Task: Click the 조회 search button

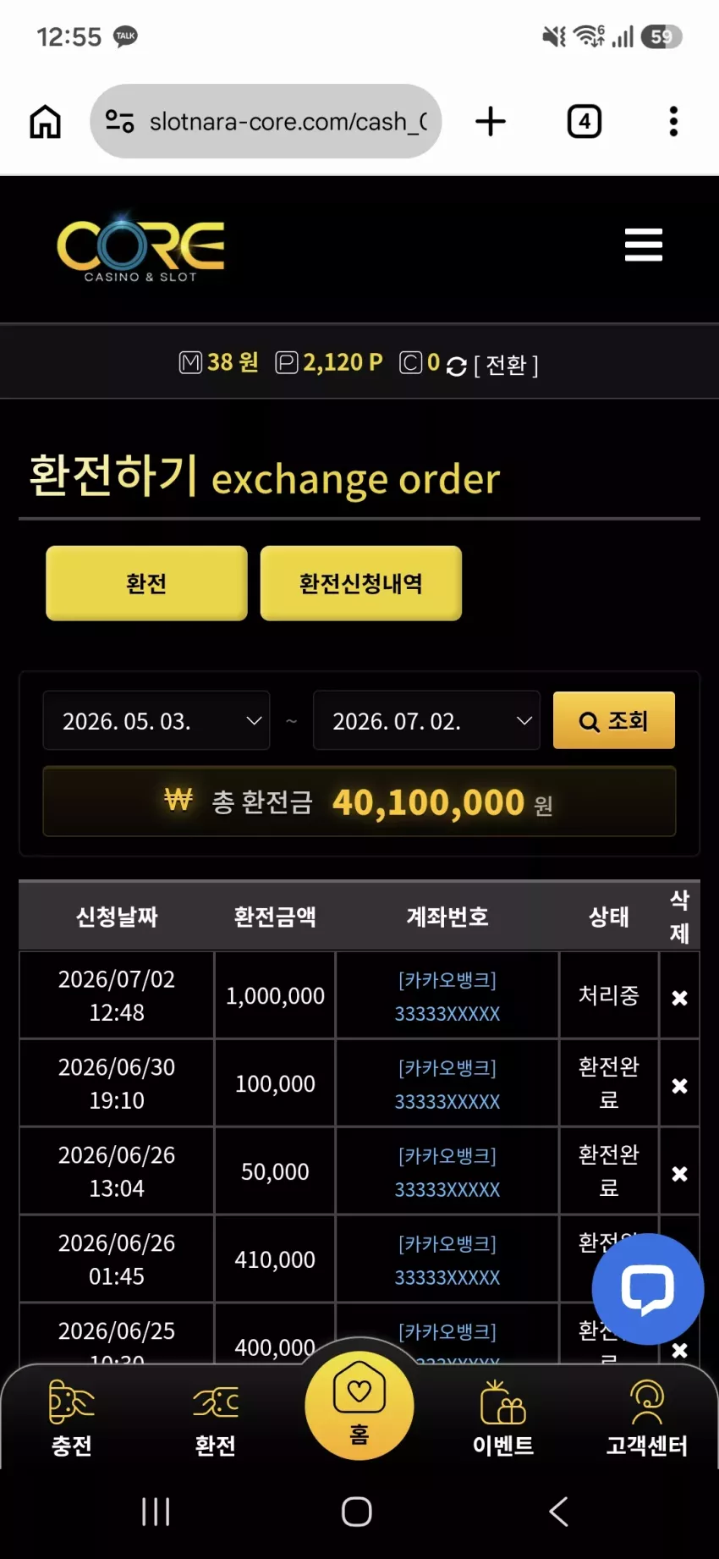Action: point(614,720)
